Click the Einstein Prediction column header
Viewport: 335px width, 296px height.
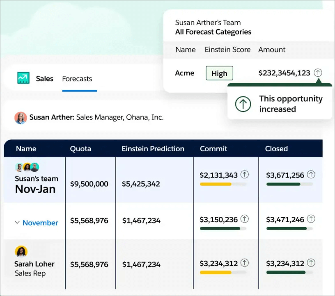[153, 149]
